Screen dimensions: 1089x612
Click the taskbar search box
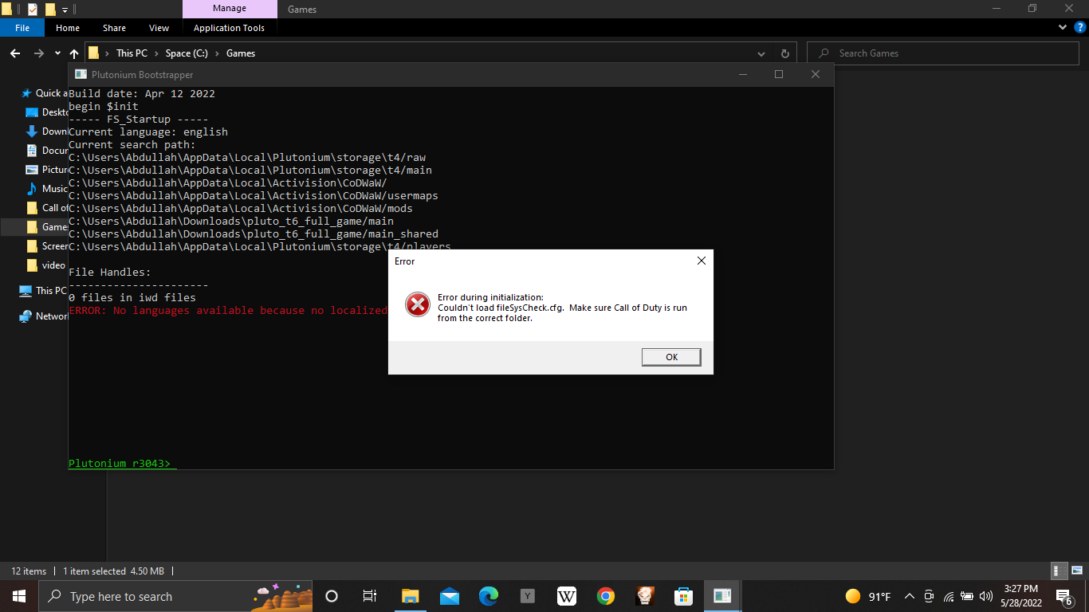click(175, 596)
